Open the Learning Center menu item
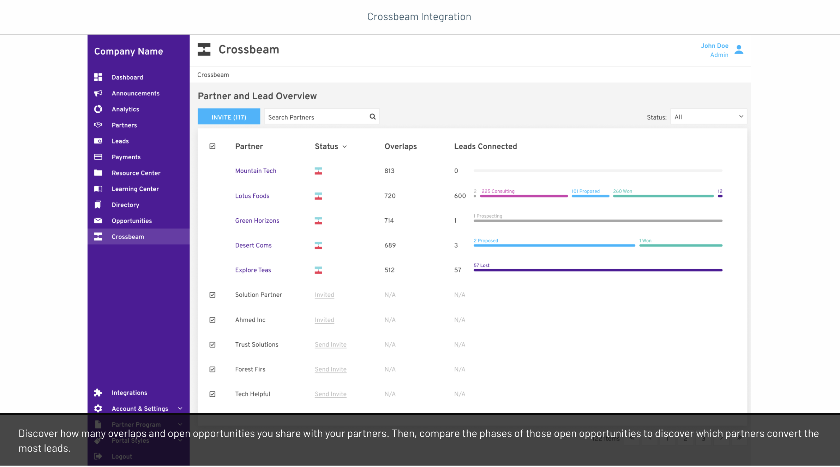The height and width of the screenshot is (467, 840). (135, 189)
